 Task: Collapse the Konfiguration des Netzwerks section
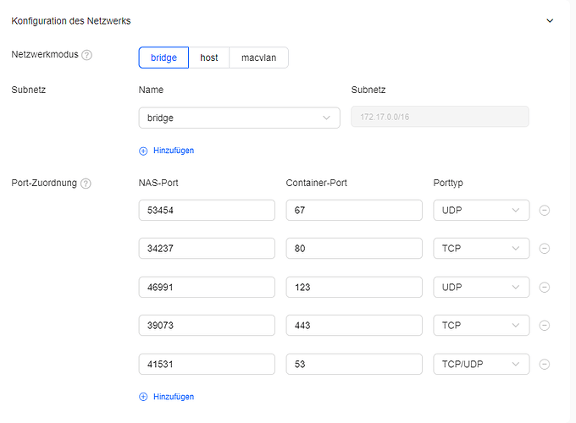coord(549,20)
